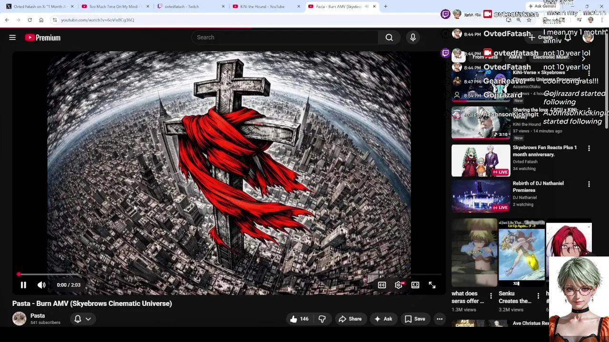Open Pasta channel avatar
This screenshot has width=609, height=342.
click(x=20, y=319)
